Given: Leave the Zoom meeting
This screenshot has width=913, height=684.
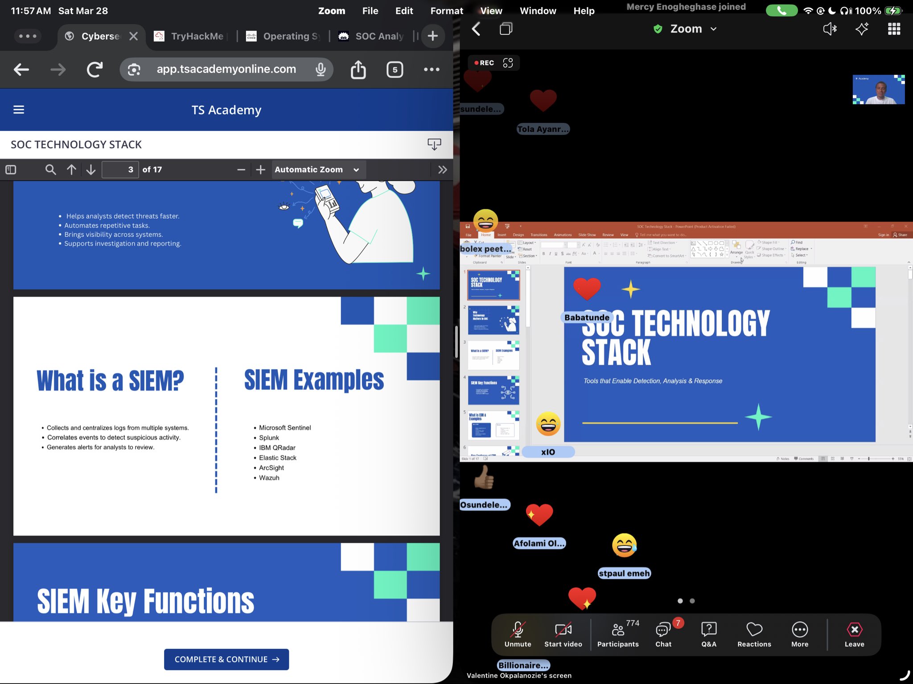Looking at the screenshot, I should (x=854, y=634).
